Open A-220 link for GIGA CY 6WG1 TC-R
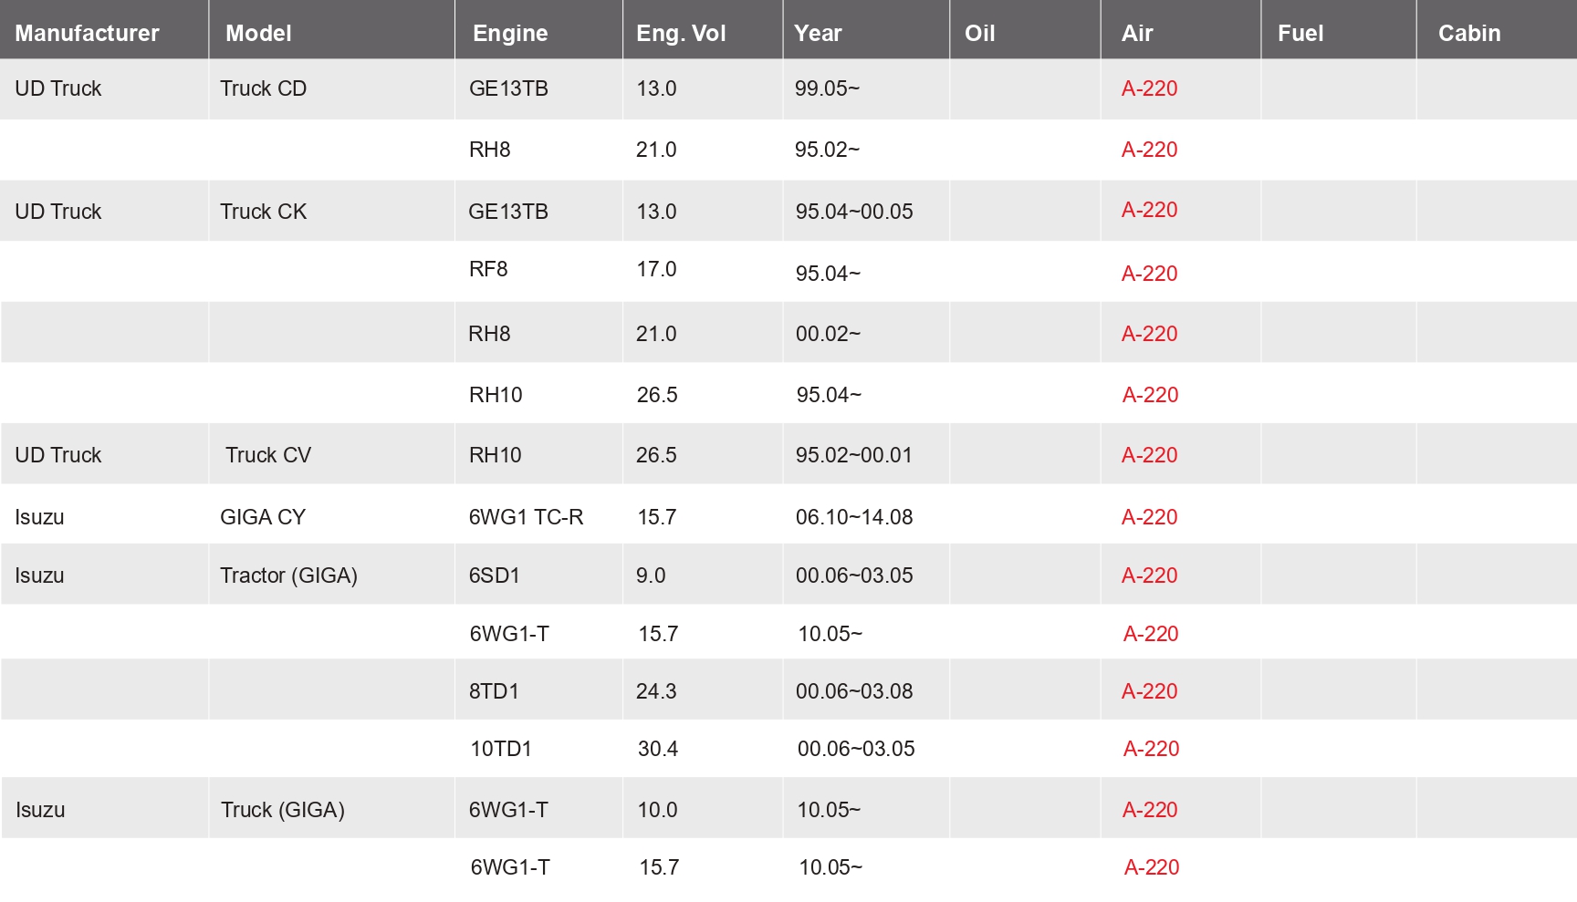The height and width of the screenshot is (902, 1577). click(x=1149, y=517)
